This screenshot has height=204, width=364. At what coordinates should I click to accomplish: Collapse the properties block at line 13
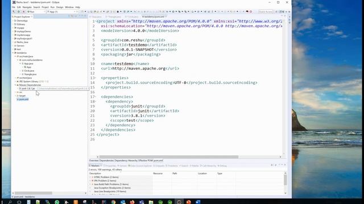(96, 78)
